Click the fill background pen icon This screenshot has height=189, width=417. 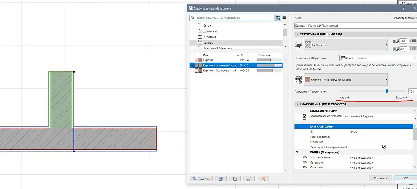(395, 49)
